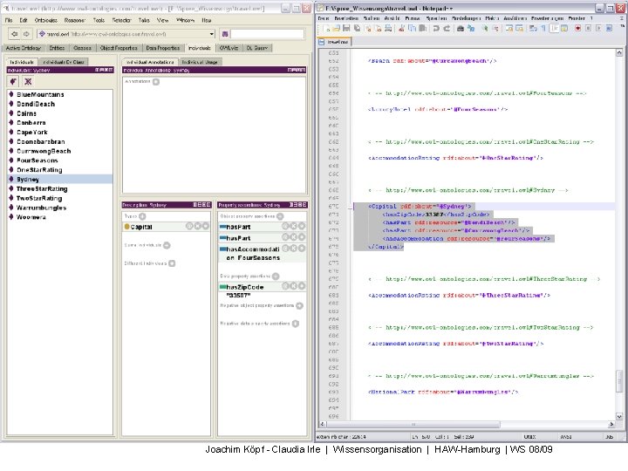This screenshot has height=471, width=628.
Task: Add an object property assertion
Action: coord(280,216)
